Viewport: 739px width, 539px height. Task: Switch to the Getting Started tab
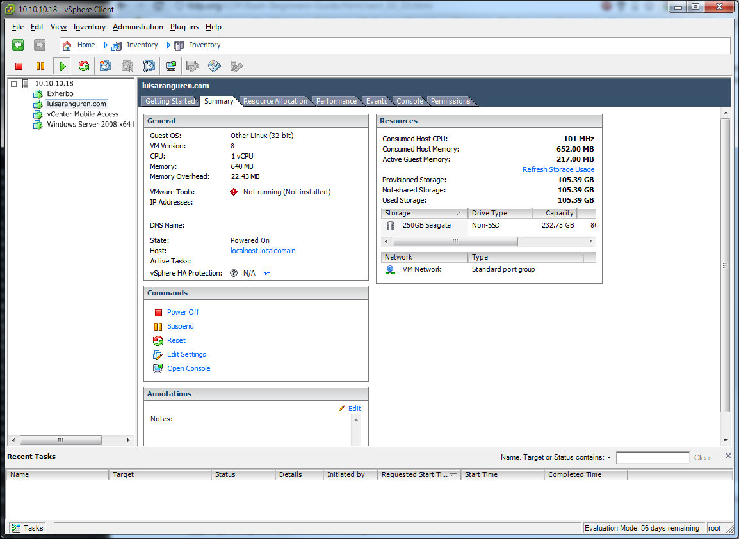pyautogui.click(x=170, y=101)
